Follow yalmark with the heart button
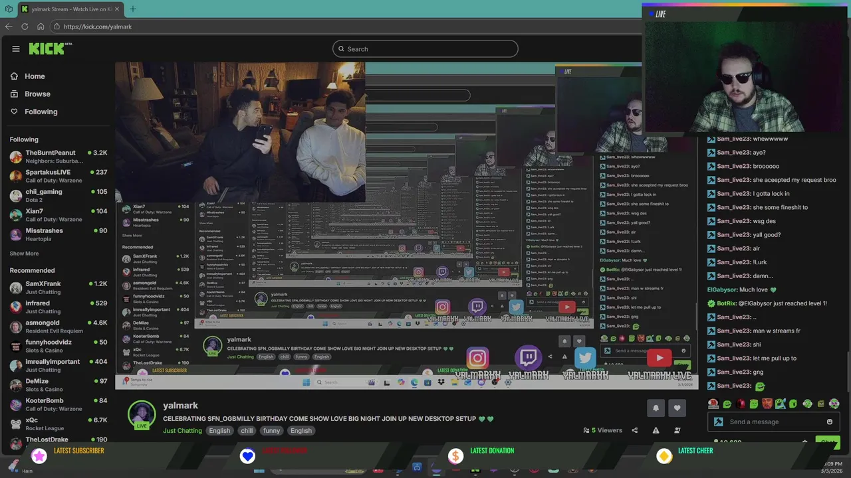851x478 pixels. (x=677, y=408)
